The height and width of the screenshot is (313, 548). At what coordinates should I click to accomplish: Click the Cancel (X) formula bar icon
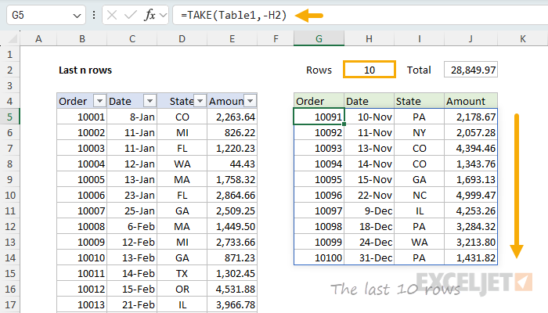[112, 15]
